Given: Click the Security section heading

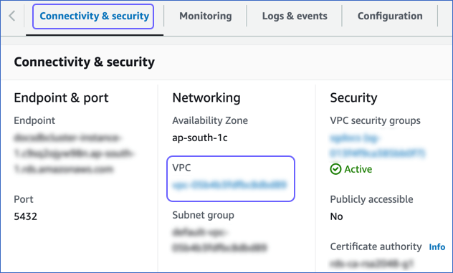Looking at the screenshot, I should [x=353, y=97].
